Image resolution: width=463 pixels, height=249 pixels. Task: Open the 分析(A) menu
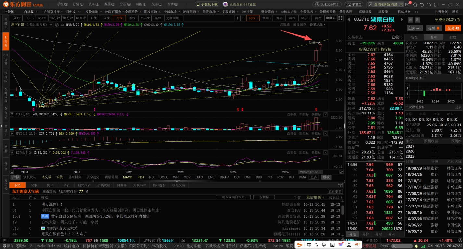tap(125, 4)
